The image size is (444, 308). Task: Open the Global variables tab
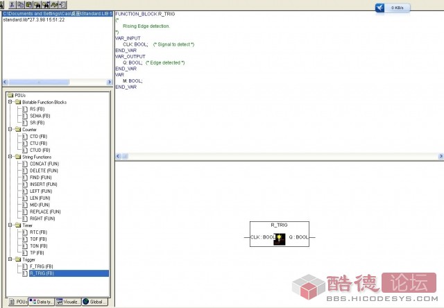pyautogui.click(x=96, y=302)
